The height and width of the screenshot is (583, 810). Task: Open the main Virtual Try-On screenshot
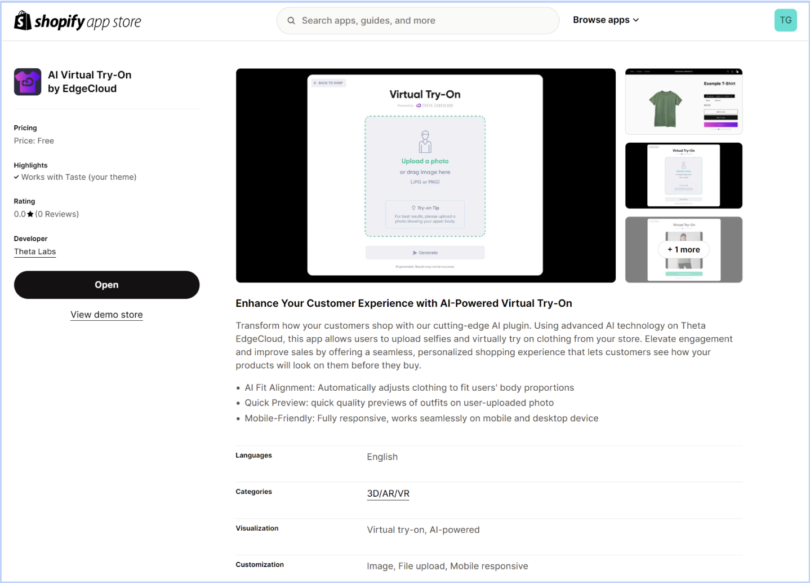(x=425, y=175)
